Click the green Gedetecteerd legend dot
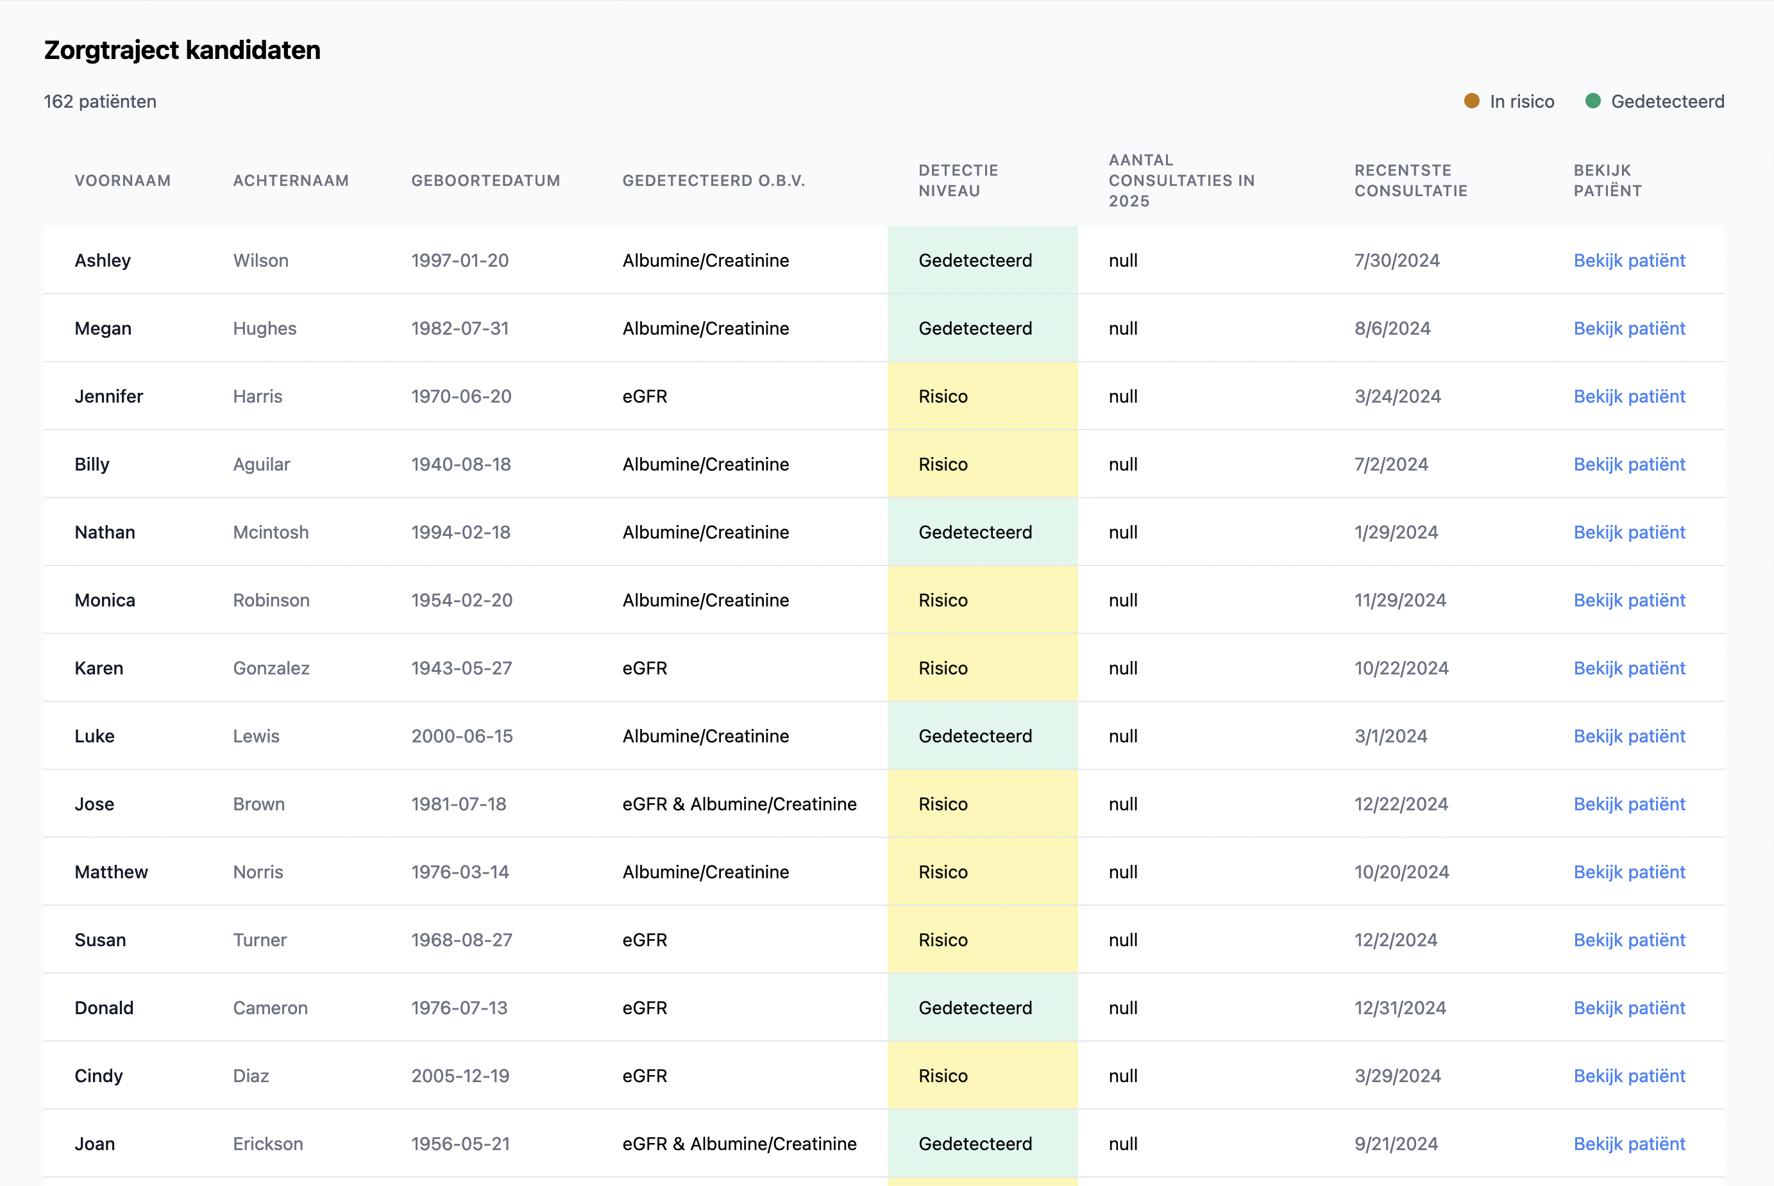The width and height of the screenshot is (1774, 1186). click(x=1592, y=101)
